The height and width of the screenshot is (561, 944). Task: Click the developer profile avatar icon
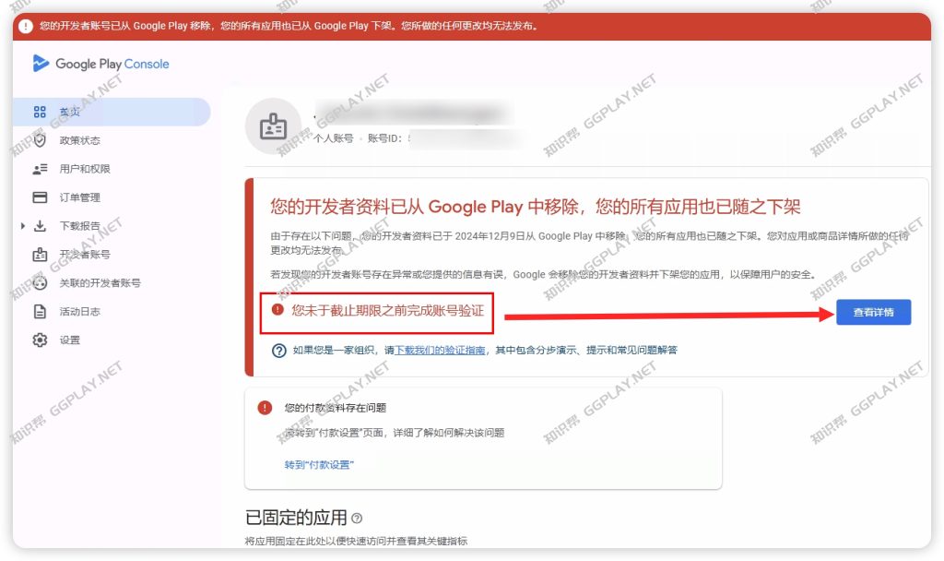point(273,126)
